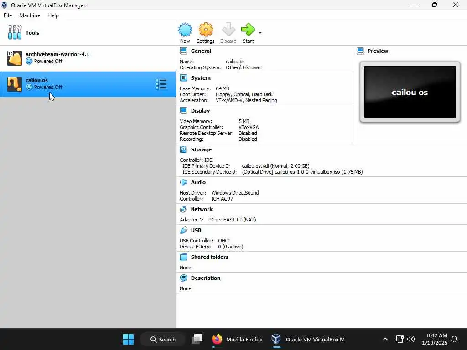The image size is (467, 350).
Task: Click the Description section speech icon
Action: point(183,278)
